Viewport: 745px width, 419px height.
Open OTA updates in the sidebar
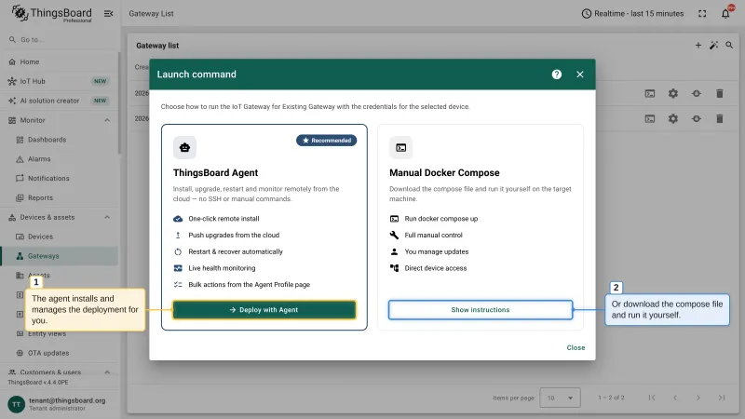coord(60,353)
